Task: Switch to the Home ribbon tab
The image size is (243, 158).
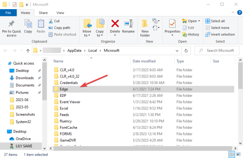Action: [x=25, y=13]
